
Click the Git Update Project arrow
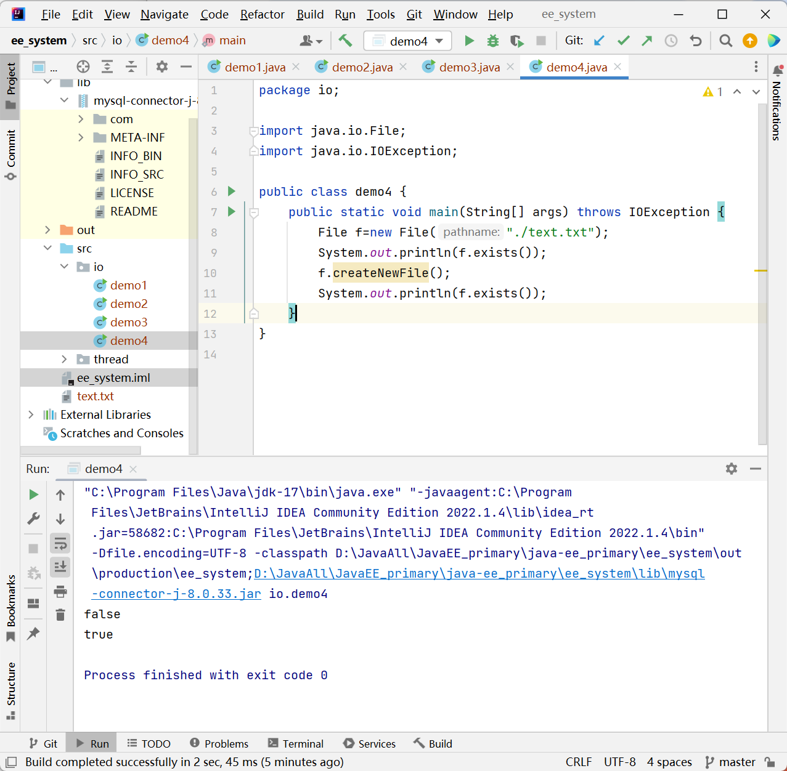(599, 41)
